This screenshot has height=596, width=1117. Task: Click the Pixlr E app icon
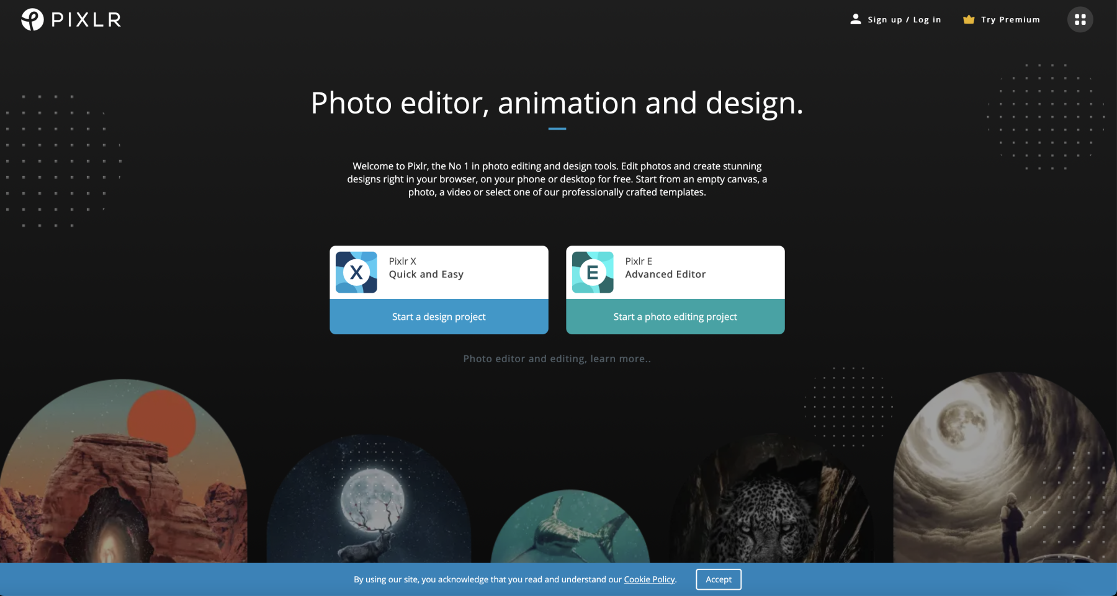coord(593,272)
